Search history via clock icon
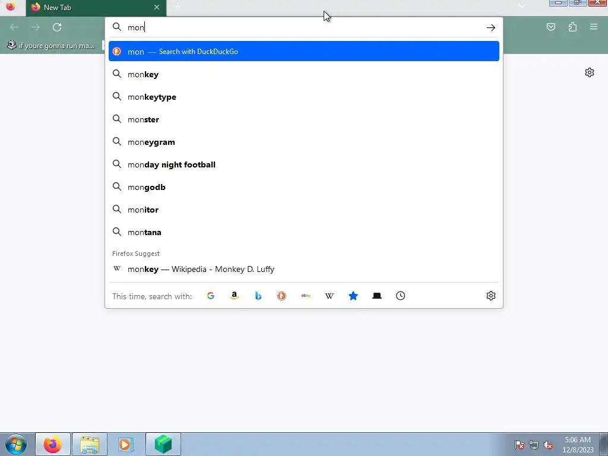608x456 pixels. tap(401, 296)
